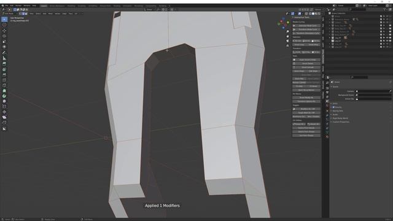
Task: Select the Transform tool in toolbar
Action: (x=4, y=47)
